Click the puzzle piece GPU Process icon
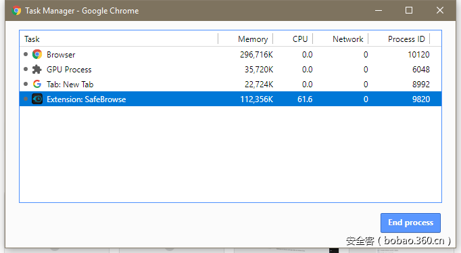Viewport: 461px width, 253px height. point(37,70)
